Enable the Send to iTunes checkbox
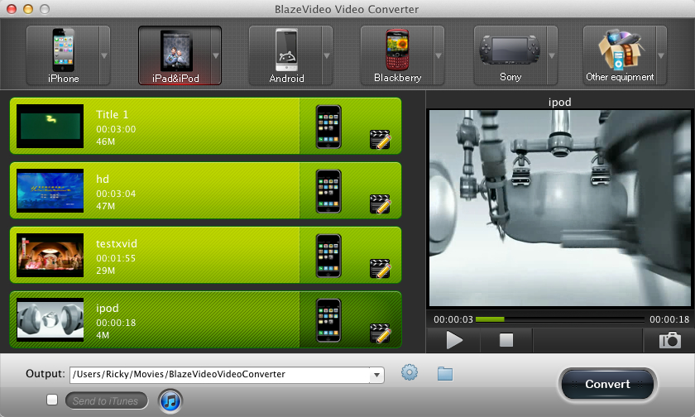The width and height of the screenshot is (695, 417). [x=52, y=400]
